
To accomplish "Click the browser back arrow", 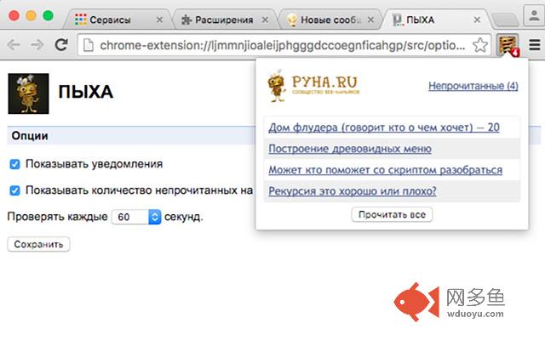I will click(14, 45).
